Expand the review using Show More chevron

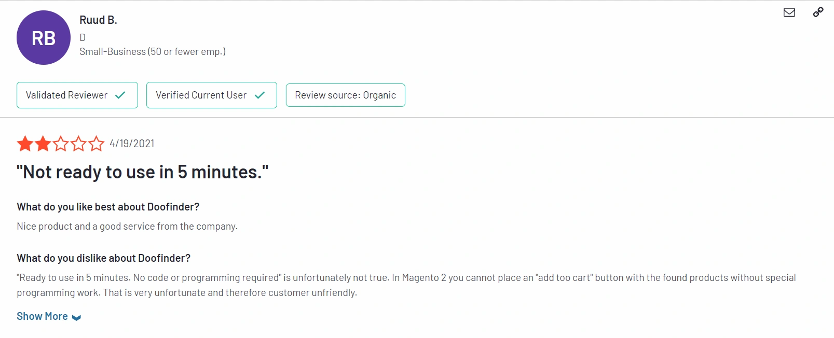coord(76,317)
